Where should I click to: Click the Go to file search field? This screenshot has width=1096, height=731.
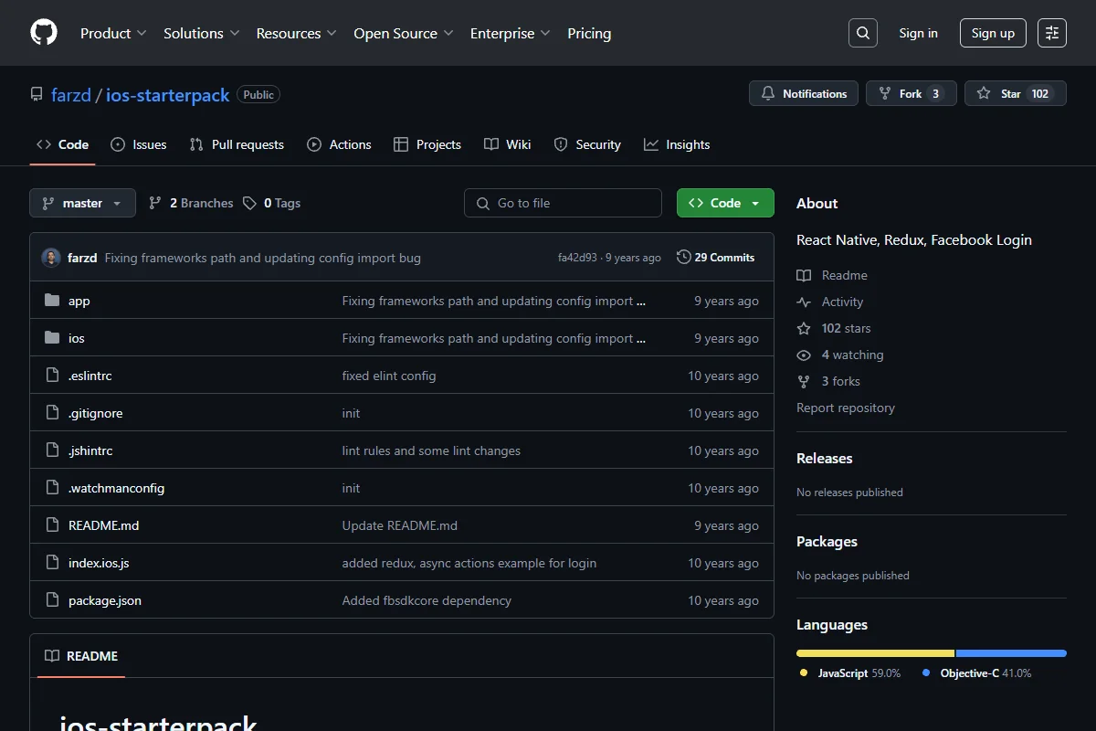(x=563, y=203)
